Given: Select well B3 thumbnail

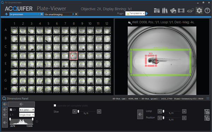Looking at the screenshot, I should 31,38.
